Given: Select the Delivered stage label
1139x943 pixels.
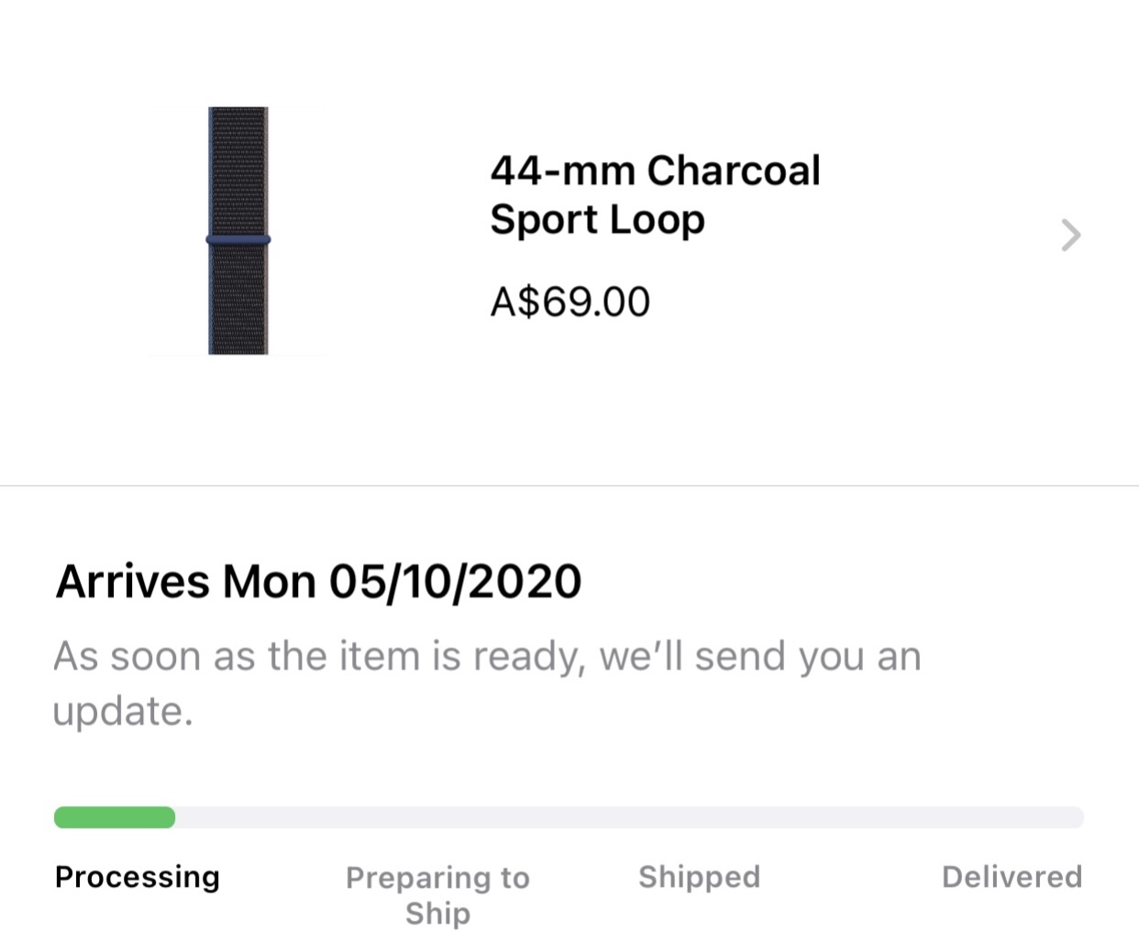Looking at the screenshot, I should (1012, 877).
